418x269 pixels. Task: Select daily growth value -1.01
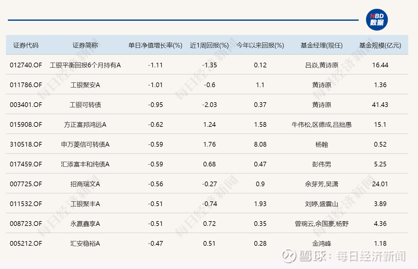point(155,85)
